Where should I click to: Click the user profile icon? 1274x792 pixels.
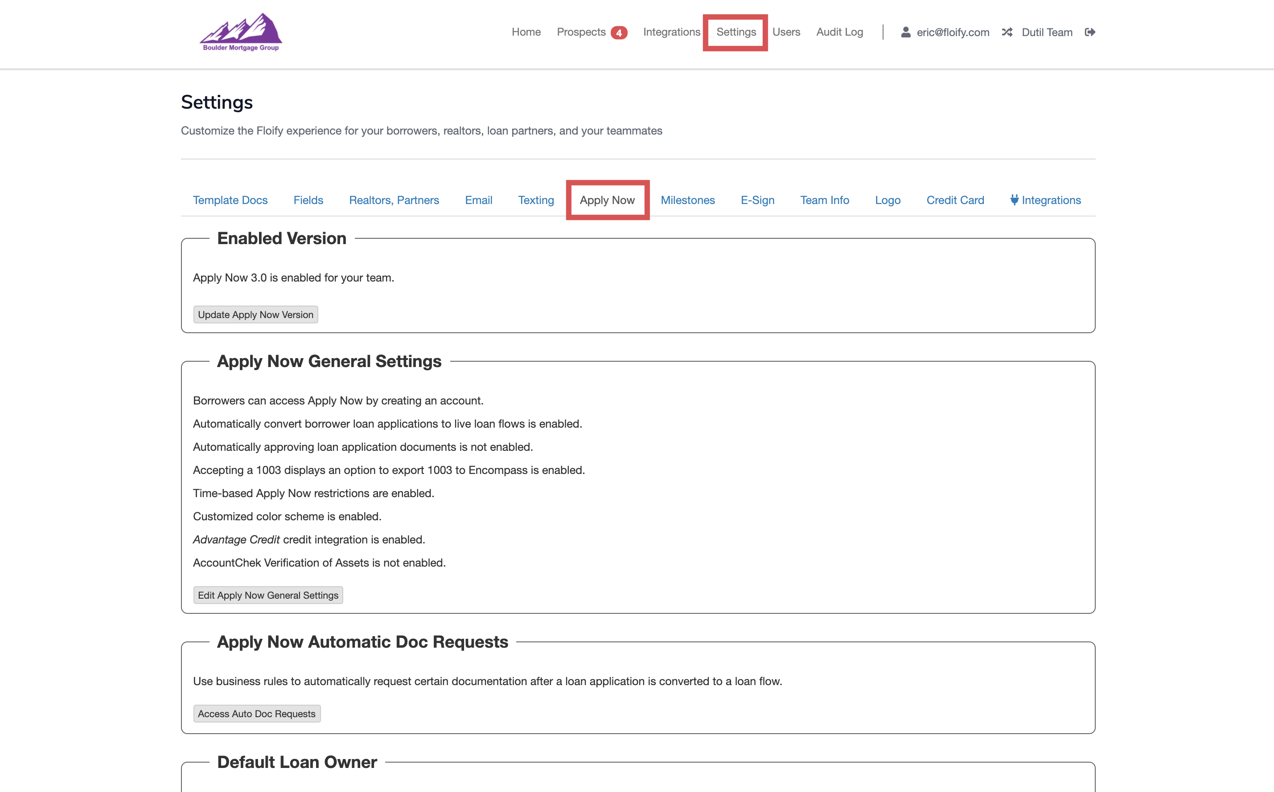905,32
